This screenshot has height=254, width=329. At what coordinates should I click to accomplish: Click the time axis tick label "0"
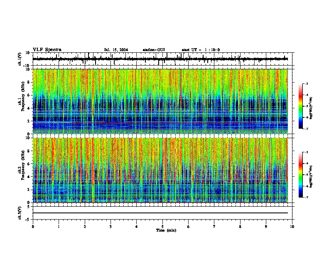click(33, 227)
